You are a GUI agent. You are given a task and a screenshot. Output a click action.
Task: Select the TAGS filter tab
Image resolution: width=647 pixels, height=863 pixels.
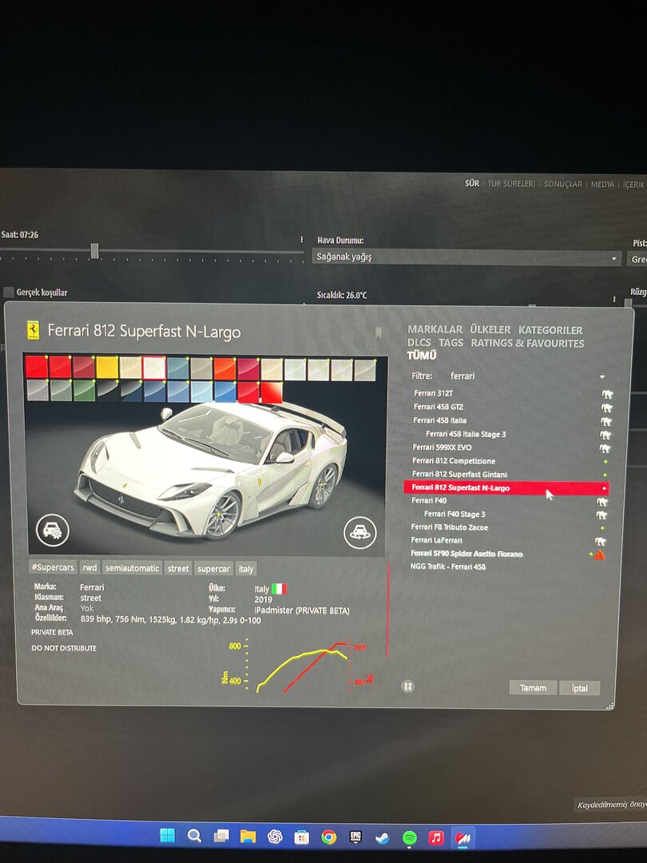(451, 343)
